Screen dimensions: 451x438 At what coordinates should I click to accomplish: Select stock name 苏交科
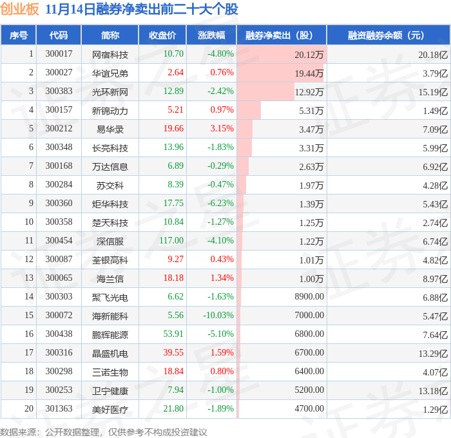pyautogui.click(x=110, y=186)
